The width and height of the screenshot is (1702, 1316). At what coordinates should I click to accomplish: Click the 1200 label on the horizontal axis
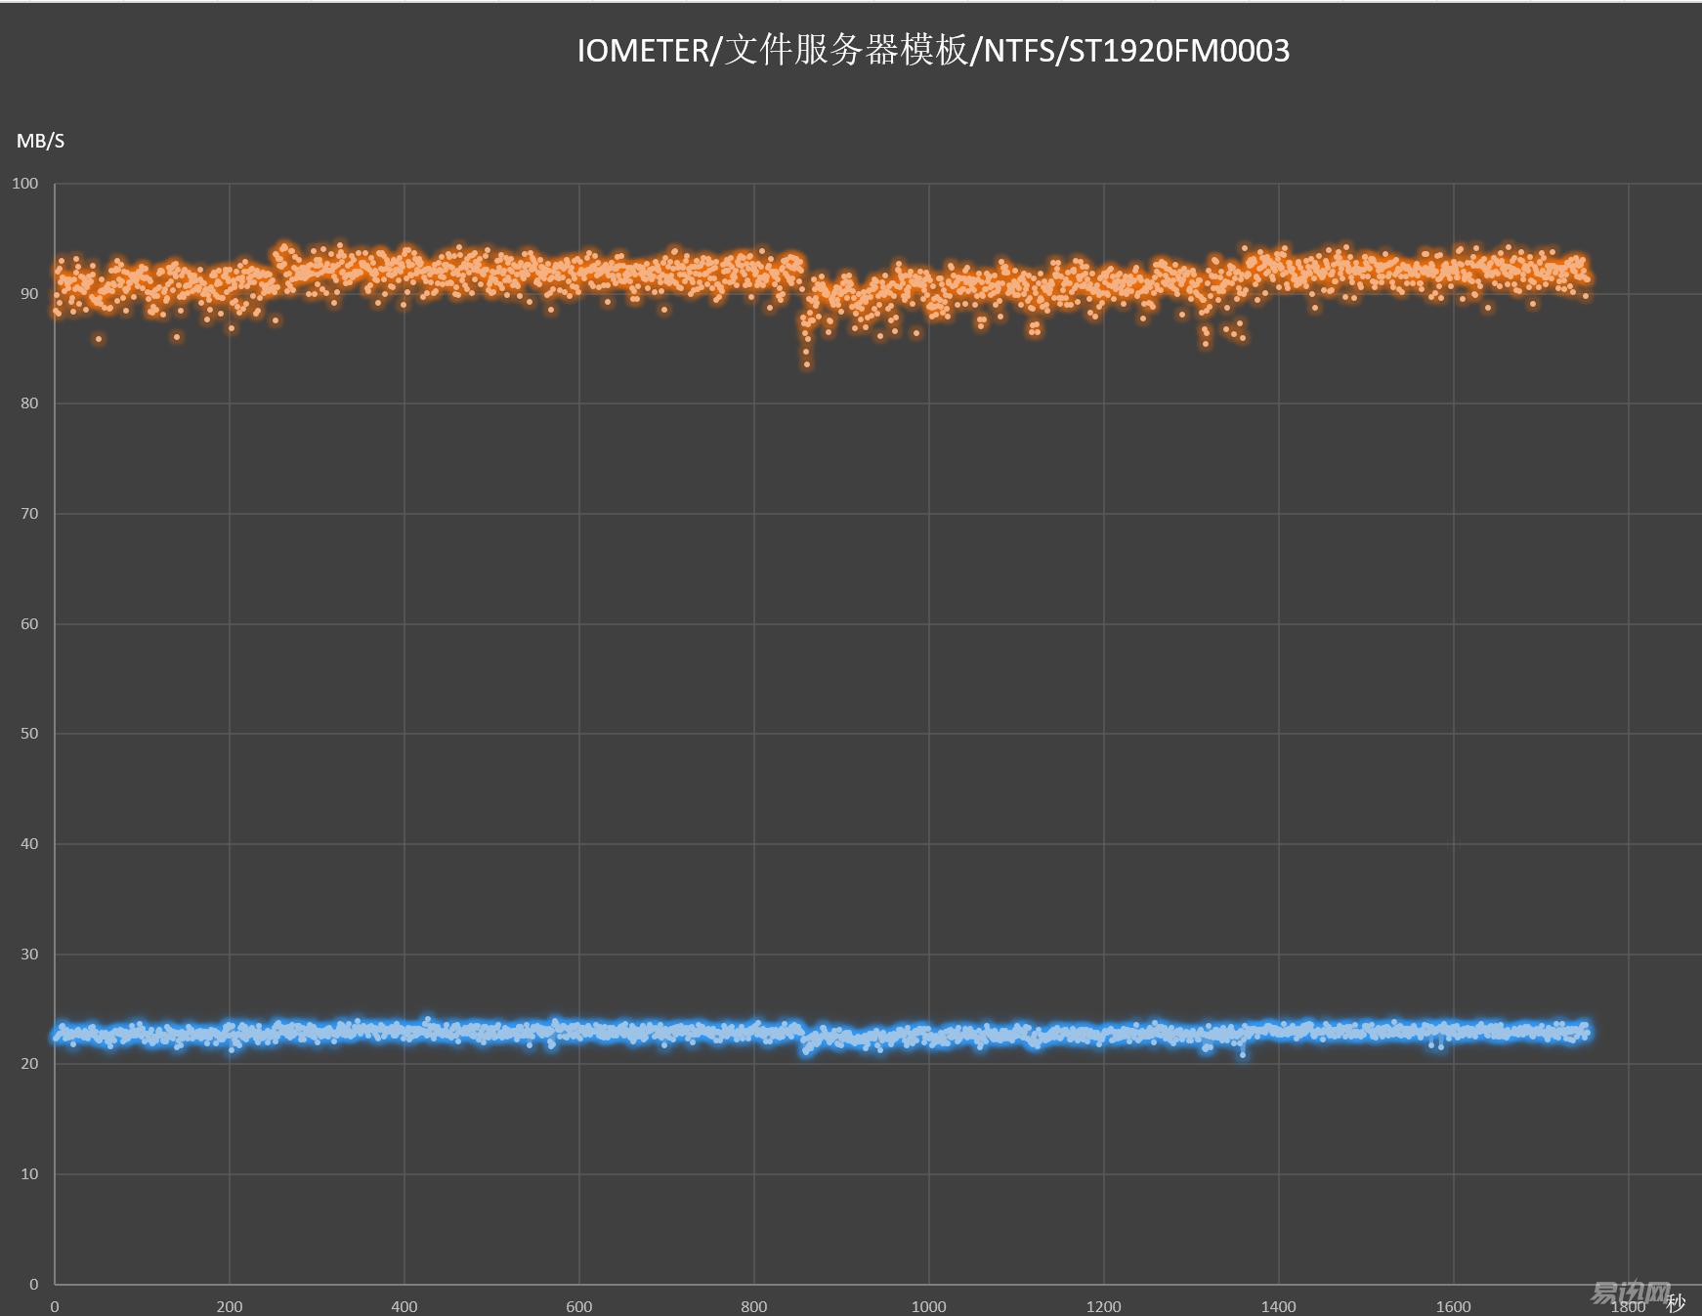point(1103,1306)
